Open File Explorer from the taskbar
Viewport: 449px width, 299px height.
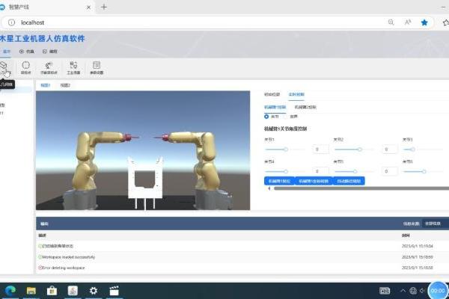31,290
